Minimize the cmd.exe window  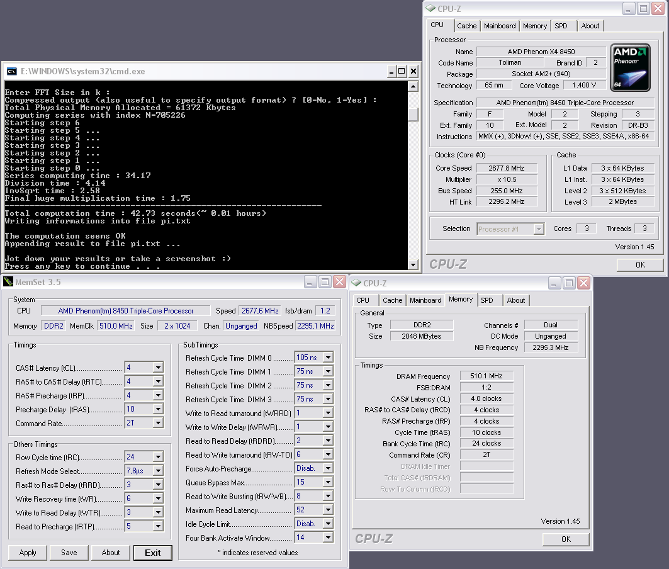click(391, 71)
